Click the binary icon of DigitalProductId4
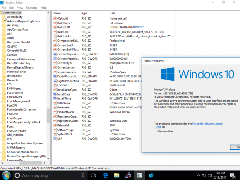 pos(55,81)
